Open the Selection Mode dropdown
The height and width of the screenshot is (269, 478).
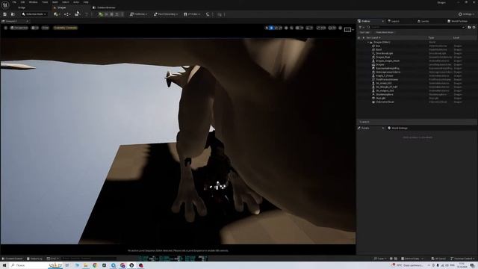(34, 14)
